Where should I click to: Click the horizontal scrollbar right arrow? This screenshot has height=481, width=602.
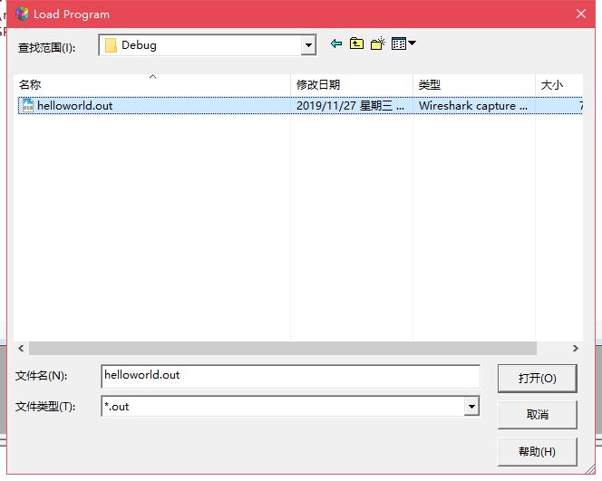[575, 349]
